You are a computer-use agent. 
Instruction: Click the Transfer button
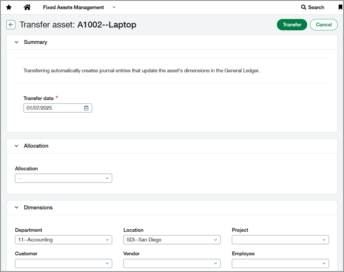point(292,24)
